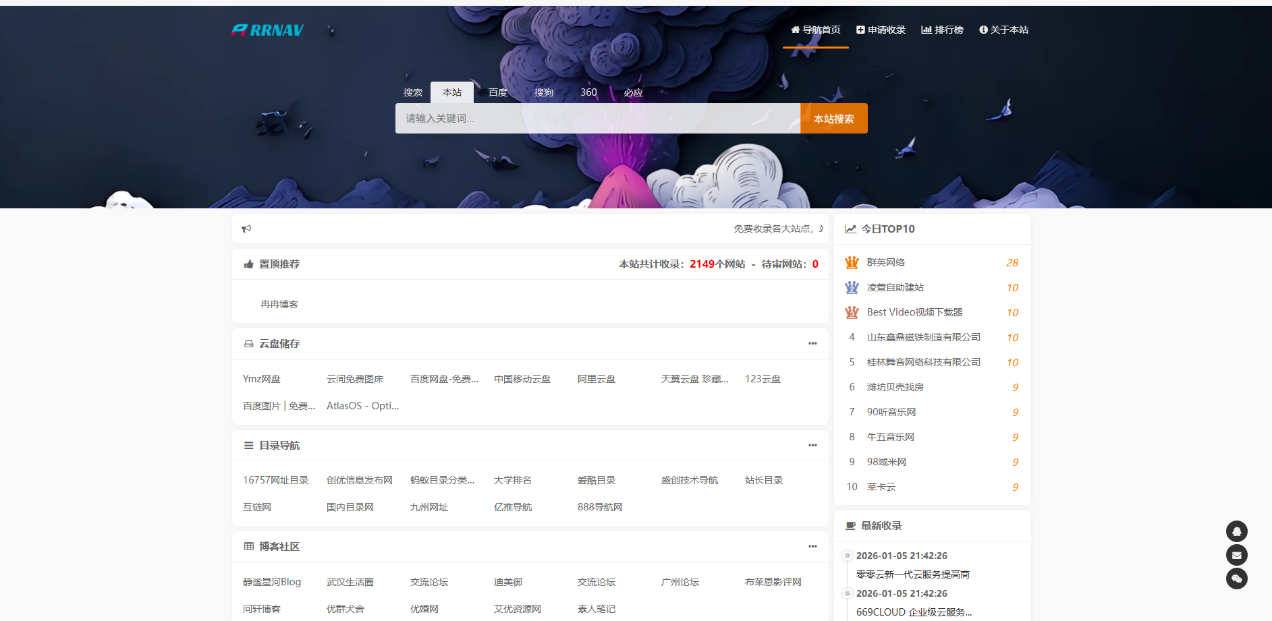This screenshot has height=621, width=1272.
Task: Focus the keyword search input field
Action: pos(597,119)
